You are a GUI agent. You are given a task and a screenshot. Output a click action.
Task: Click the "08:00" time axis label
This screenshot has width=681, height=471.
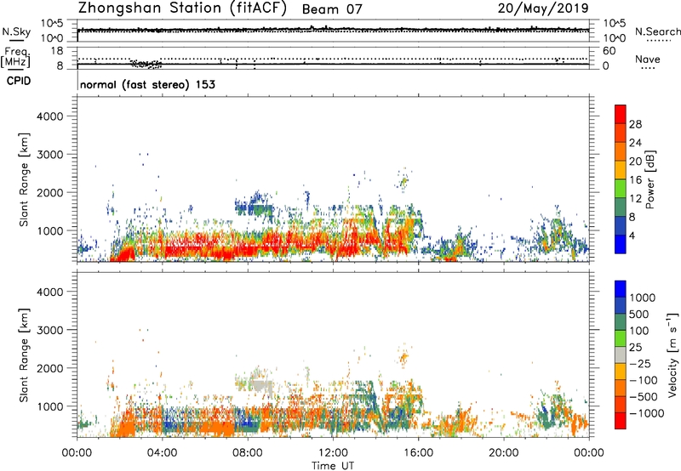tap(247, 453)
